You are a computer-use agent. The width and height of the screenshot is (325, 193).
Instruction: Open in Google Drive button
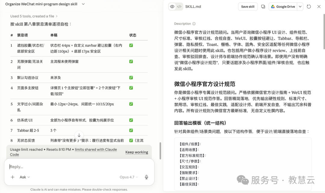tap(283, 7)
